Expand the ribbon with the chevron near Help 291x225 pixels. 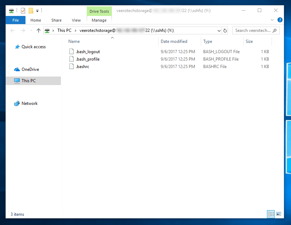pos(273,20)
